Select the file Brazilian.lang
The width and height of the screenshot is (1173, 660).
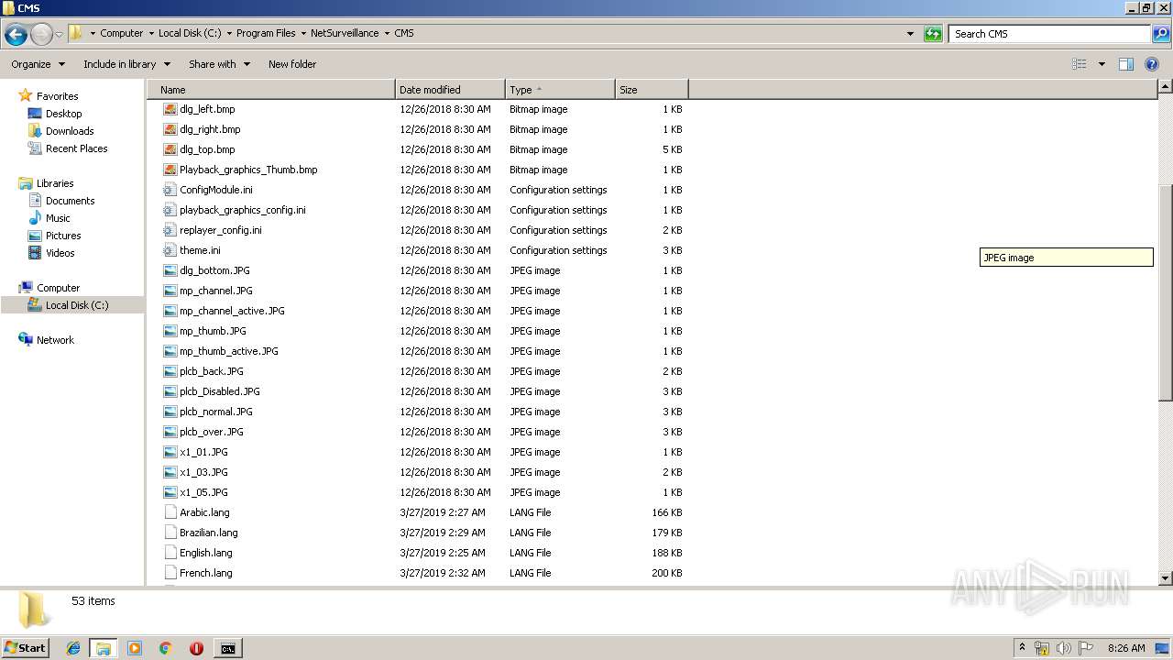click(x=209, y=533)
